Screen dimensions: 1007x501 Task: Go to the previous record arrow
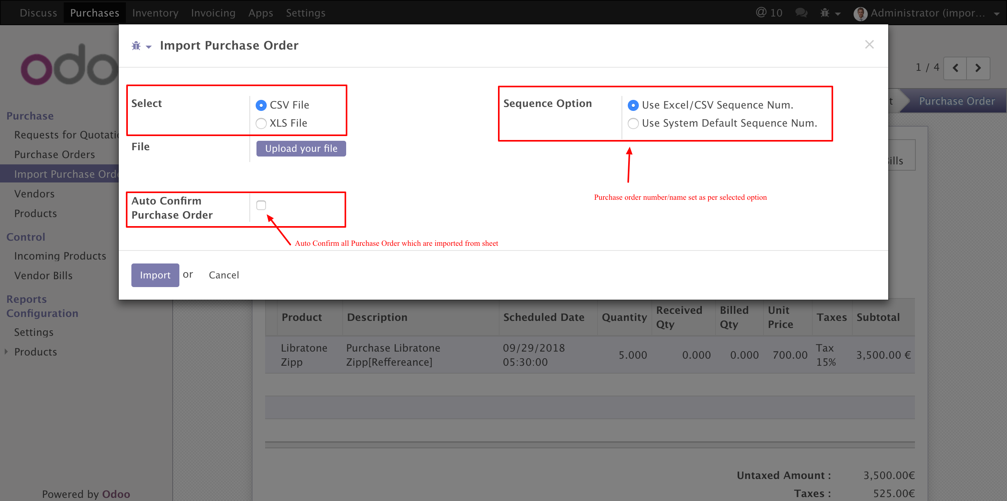(955, 68)
